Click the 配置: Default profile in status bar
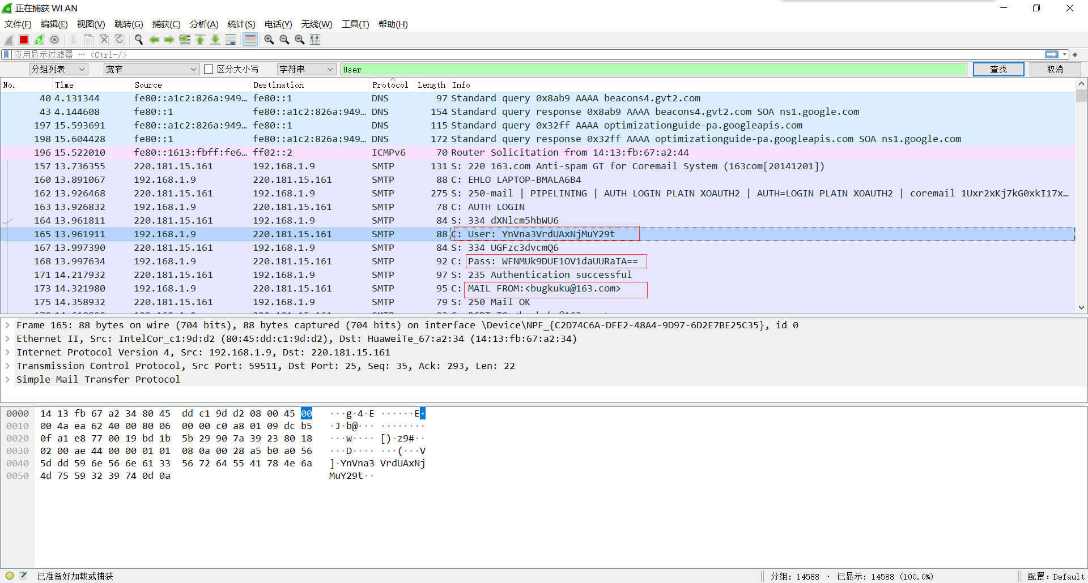1088x583 pixels. coord(1056,576)
